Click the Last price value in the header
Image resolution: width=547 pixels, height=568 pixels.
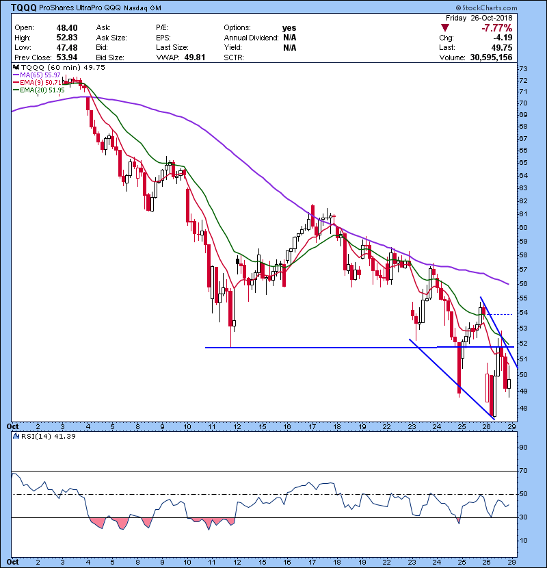click(x=502, y=47)
